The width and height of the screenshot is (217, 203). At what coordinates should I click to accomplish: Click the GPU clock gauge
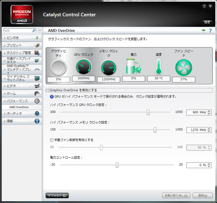[84, 67]
